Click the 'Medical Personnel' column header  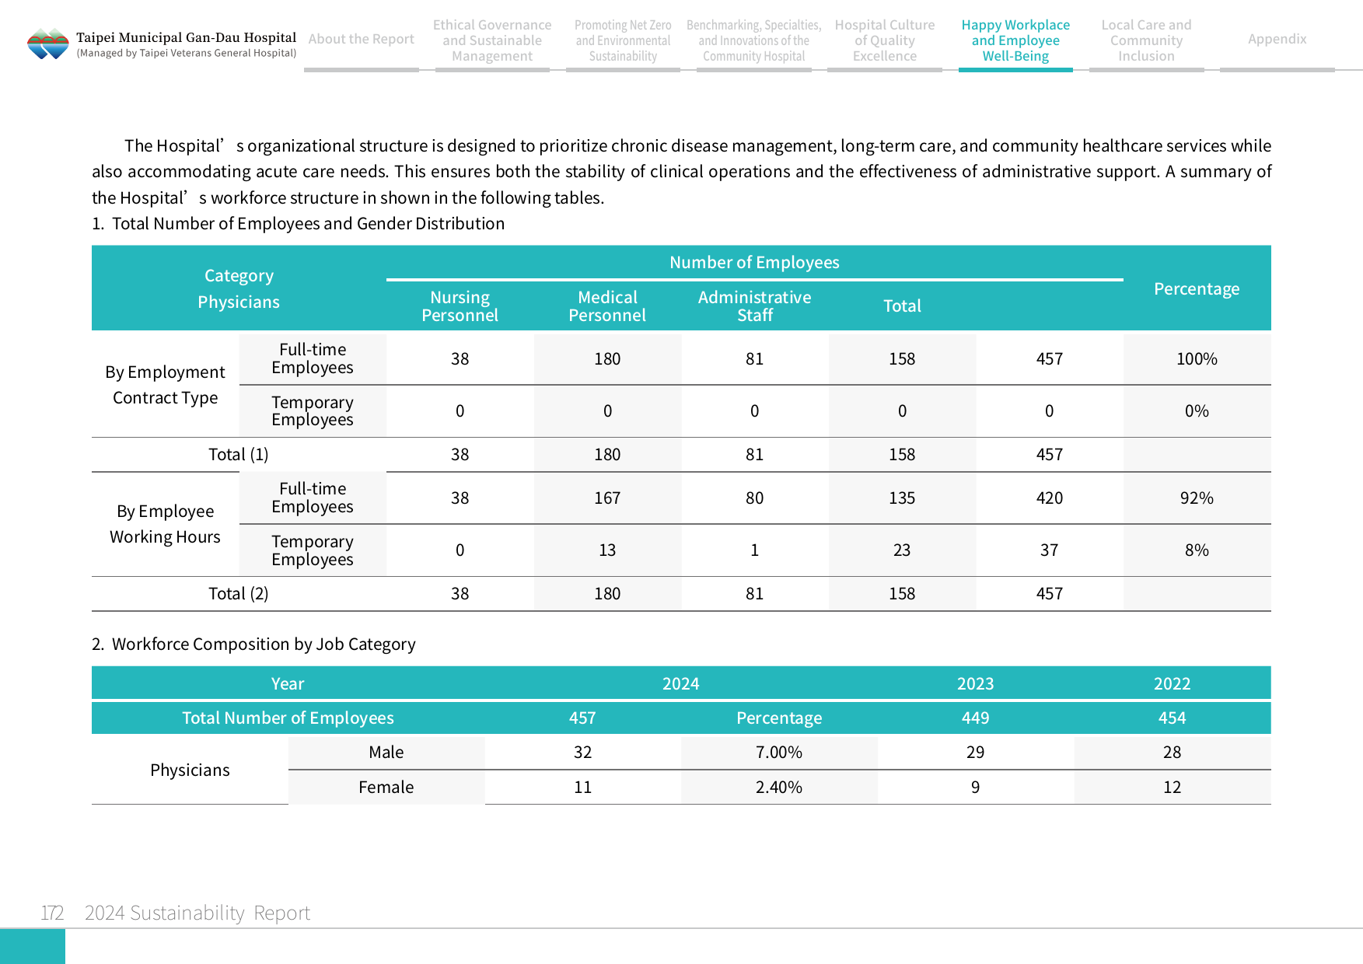[x=607, y=306]
